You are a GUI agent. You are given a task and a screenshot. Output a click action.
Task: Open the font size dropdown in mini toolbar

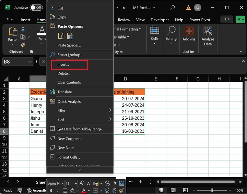coord(76,184)
